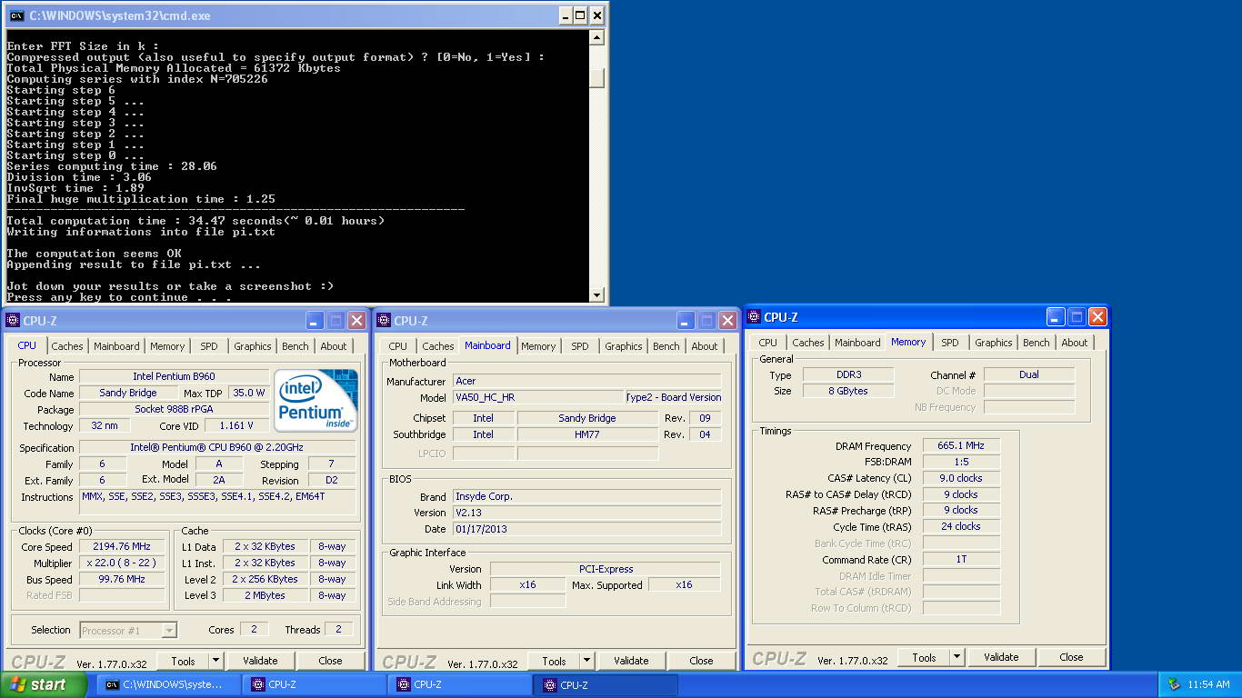Viewport: 1242px width, 698px height.
Task: Click the Socket 988B rPGA package field
Action: [175, 409]
